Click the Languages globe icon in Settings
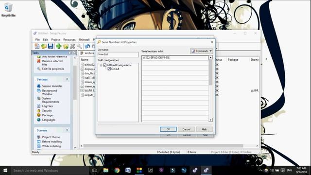 (x=39, y=120)
